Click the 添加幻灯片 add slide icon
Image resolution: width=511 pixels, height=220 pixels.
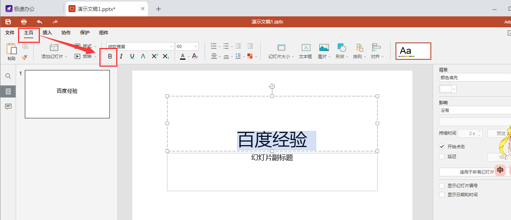[54, 48]
